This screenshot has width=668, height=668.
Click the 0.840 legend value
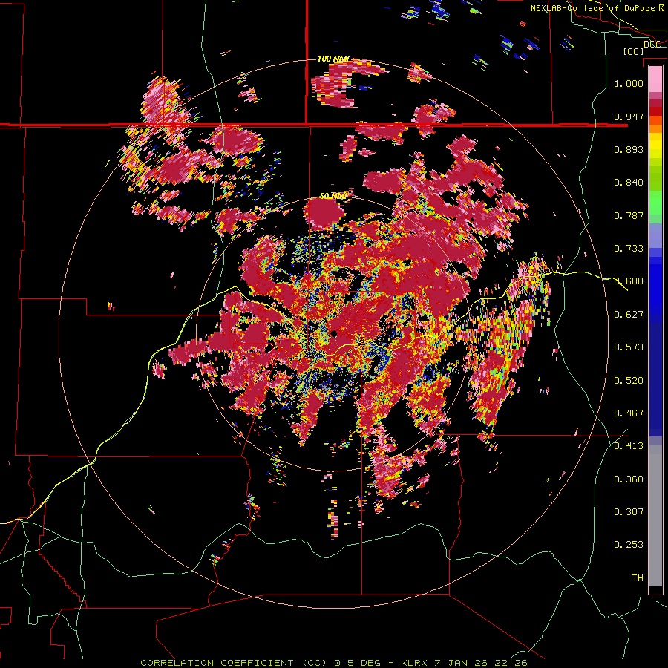tap(629, 183)
